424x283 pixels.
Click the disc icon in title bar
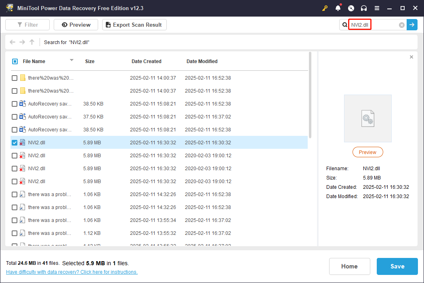point(351,8)
